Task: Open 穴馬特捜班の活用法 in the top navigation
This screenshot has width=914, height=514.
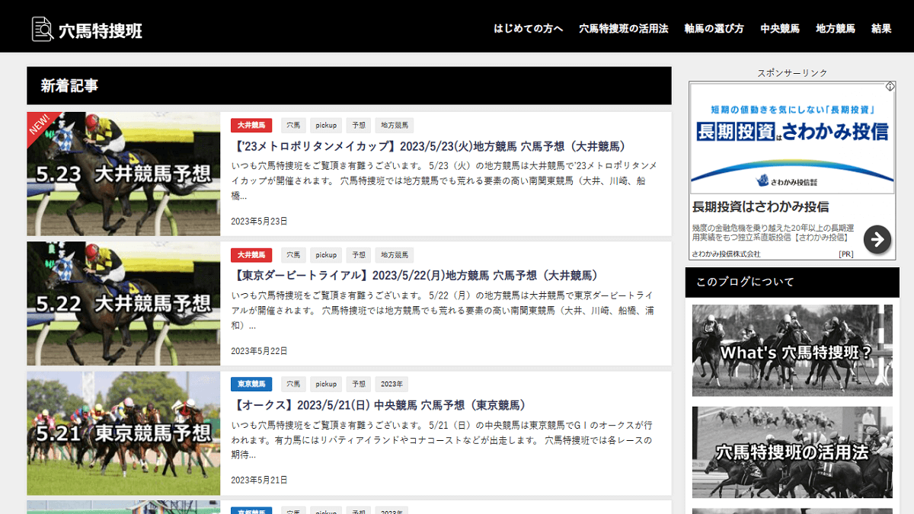Action: point(624,29)
